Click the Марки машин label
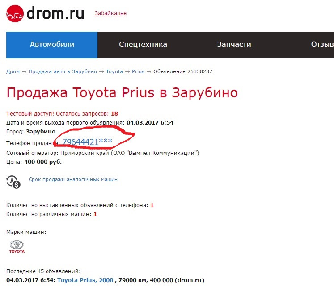This screenshot has width=334, height=308. (26, 232)
